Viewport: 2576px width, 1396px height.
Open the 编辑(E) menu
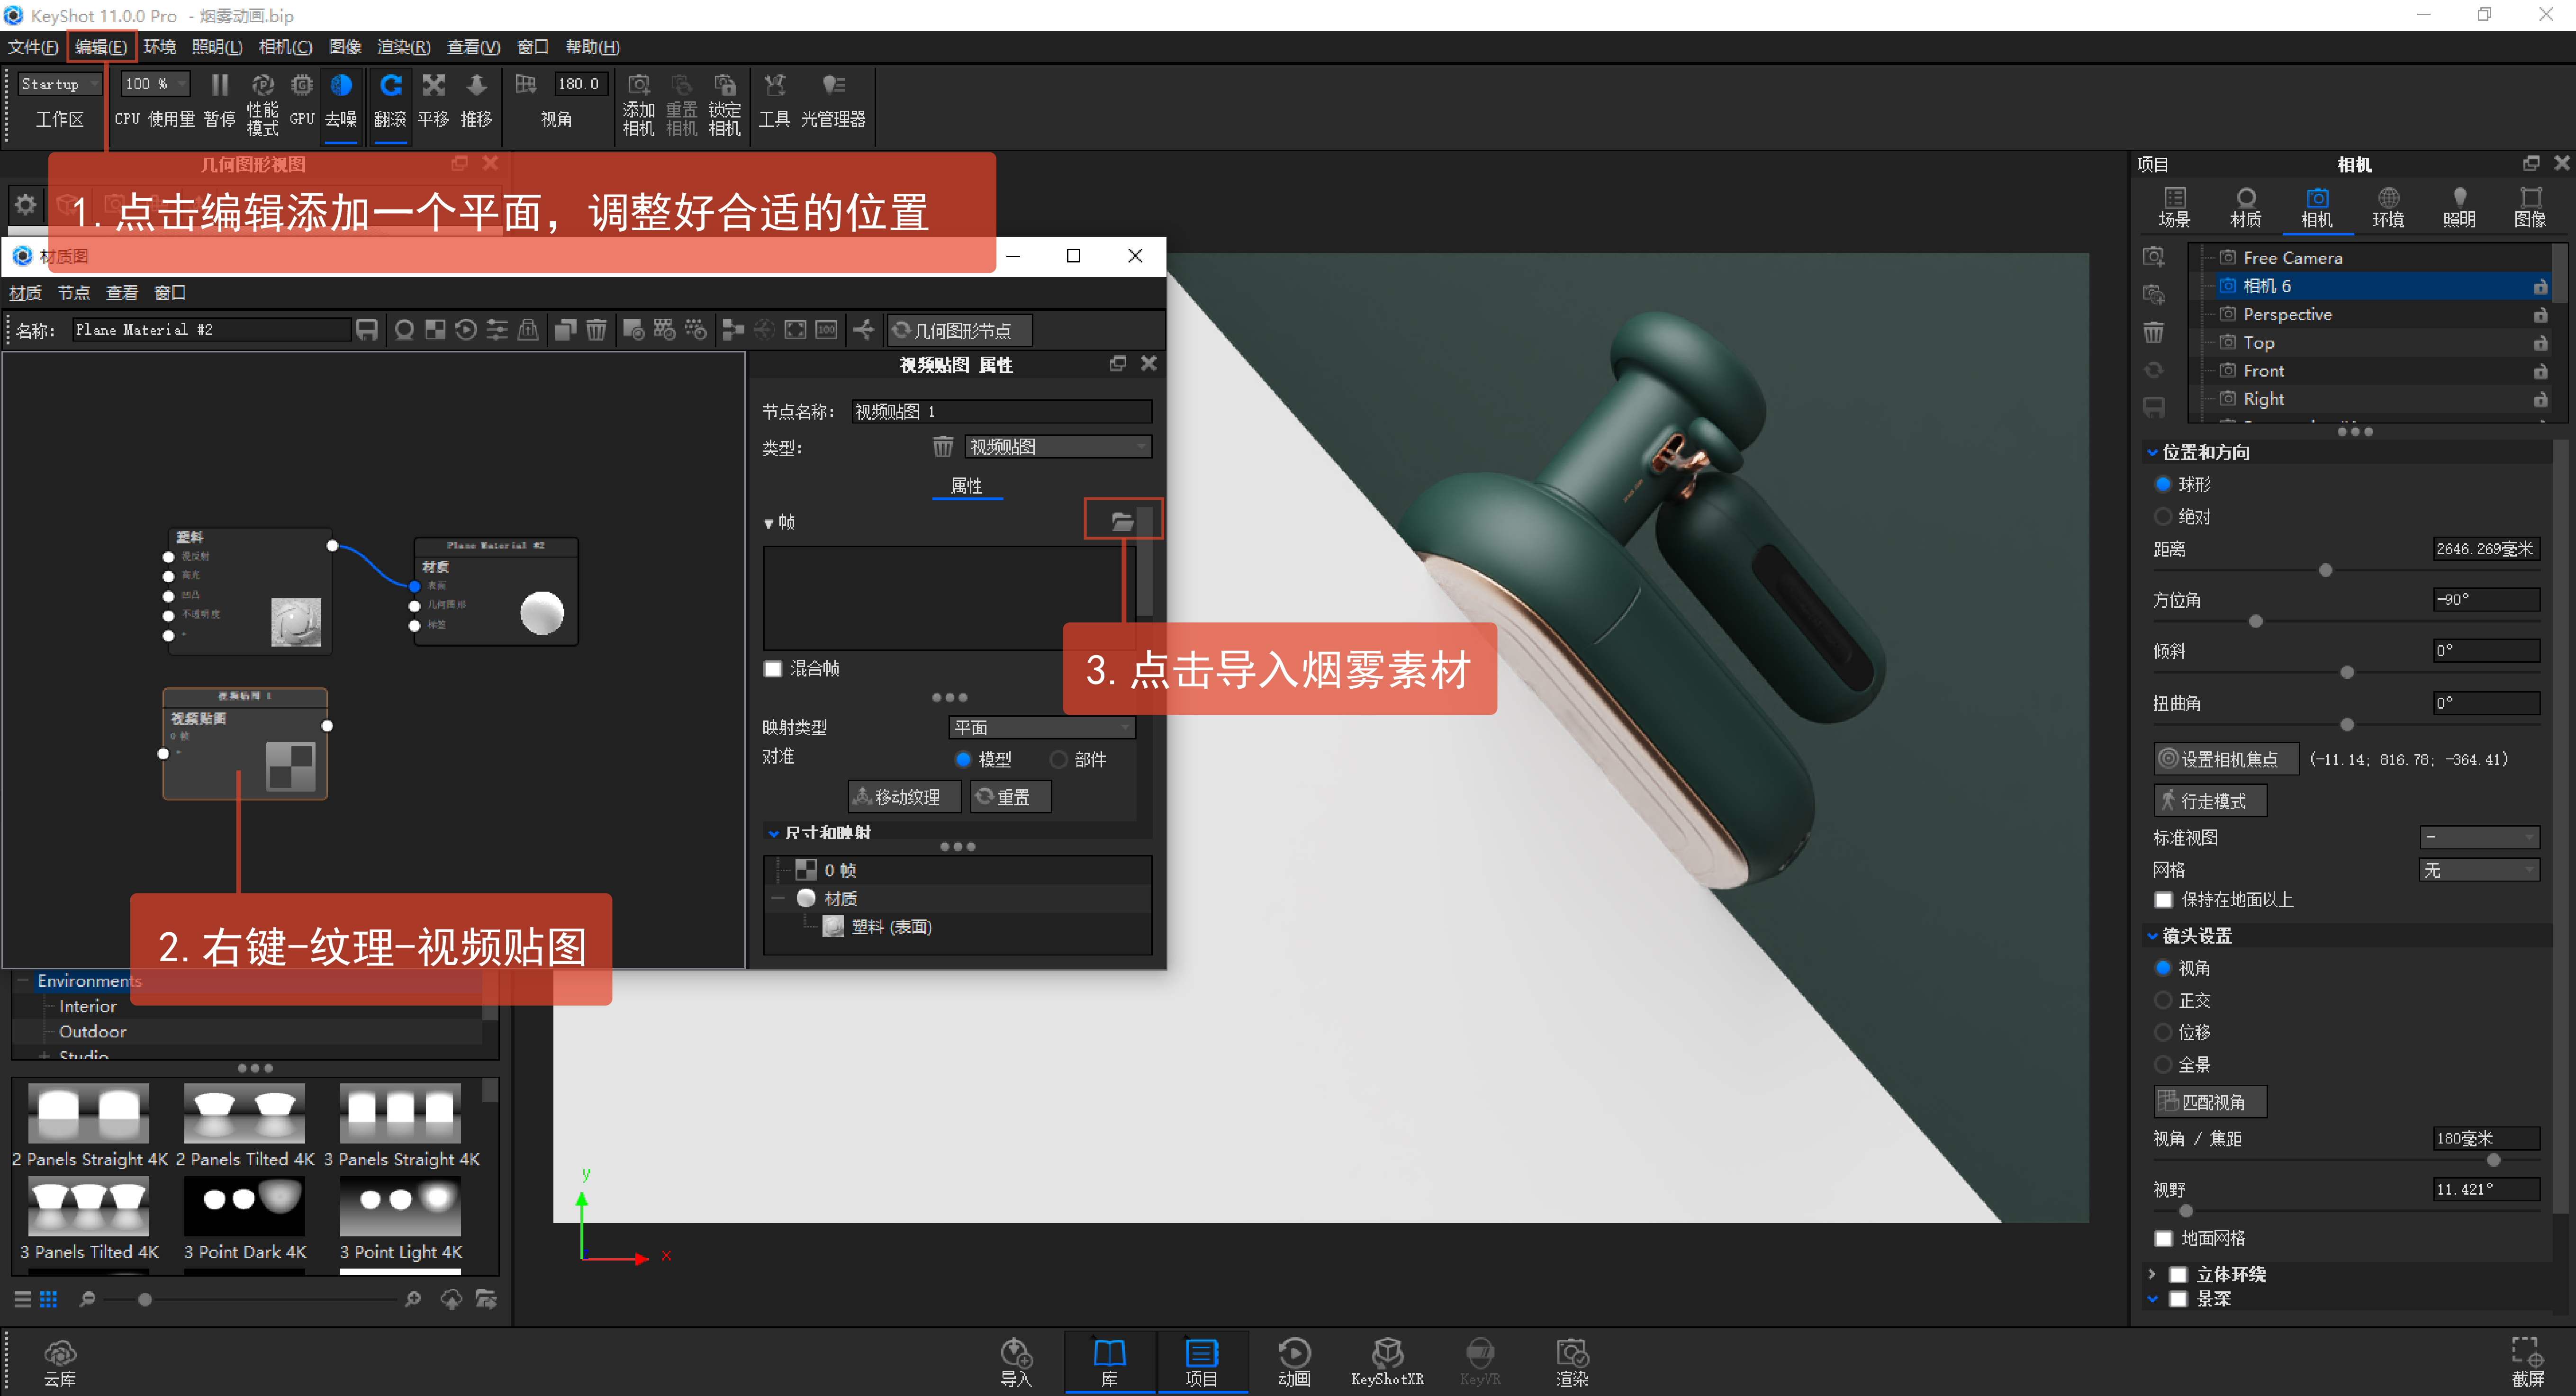(x=100, y=46)
